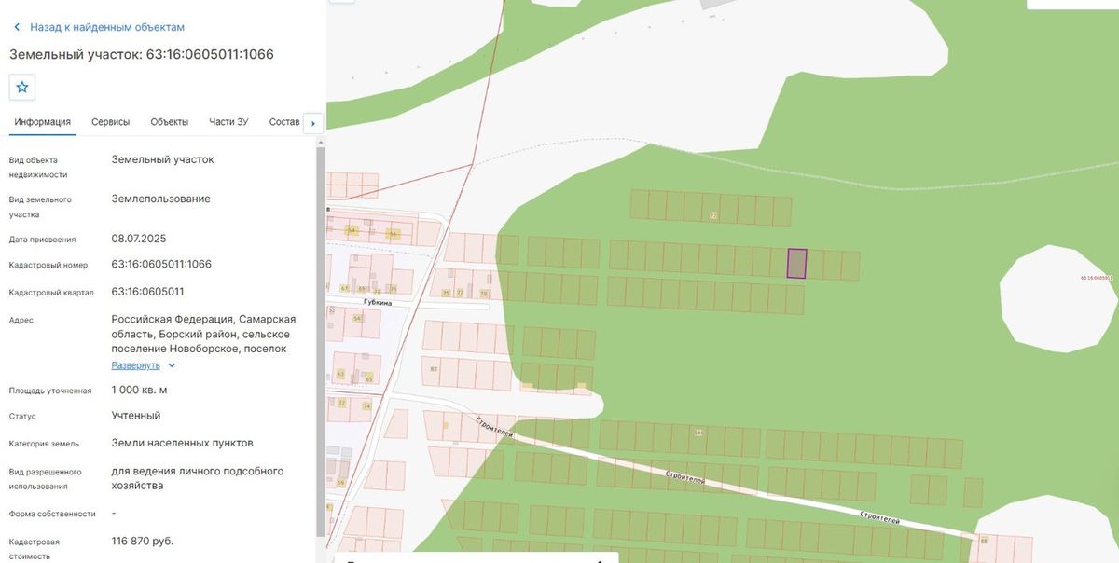Select the Части ЗУ tab
The image size is (1119, 563).
[228, 122]
